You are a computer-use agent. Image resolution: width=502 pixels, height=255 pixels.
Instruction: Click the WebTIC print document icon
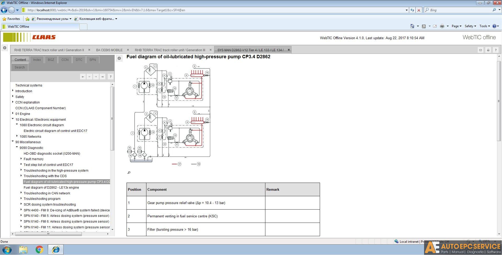tap(488, 50)
